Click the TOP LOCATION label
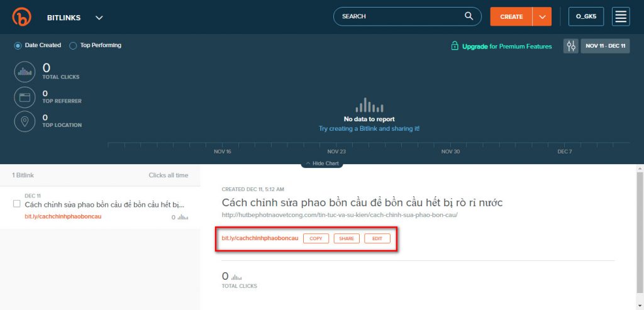644x310 pixels. pos(62,125)
